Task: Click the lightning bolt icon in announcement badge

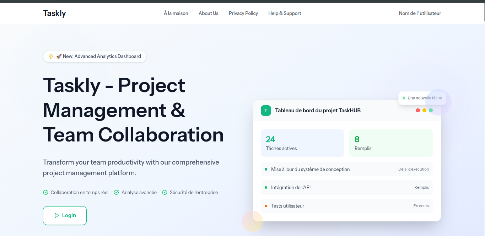Action: [x=51, y=56]
